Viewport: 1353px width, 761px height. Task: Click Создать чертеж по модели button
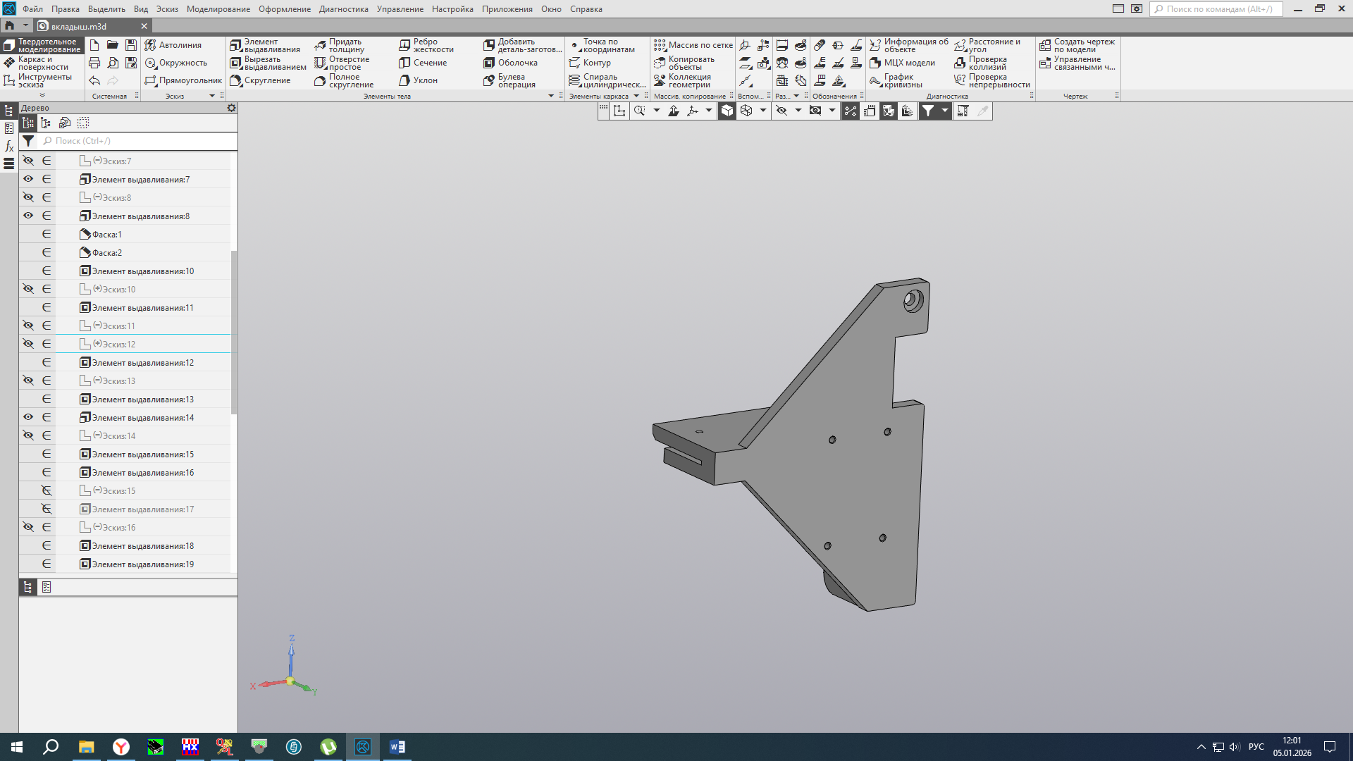point(1077,46)
